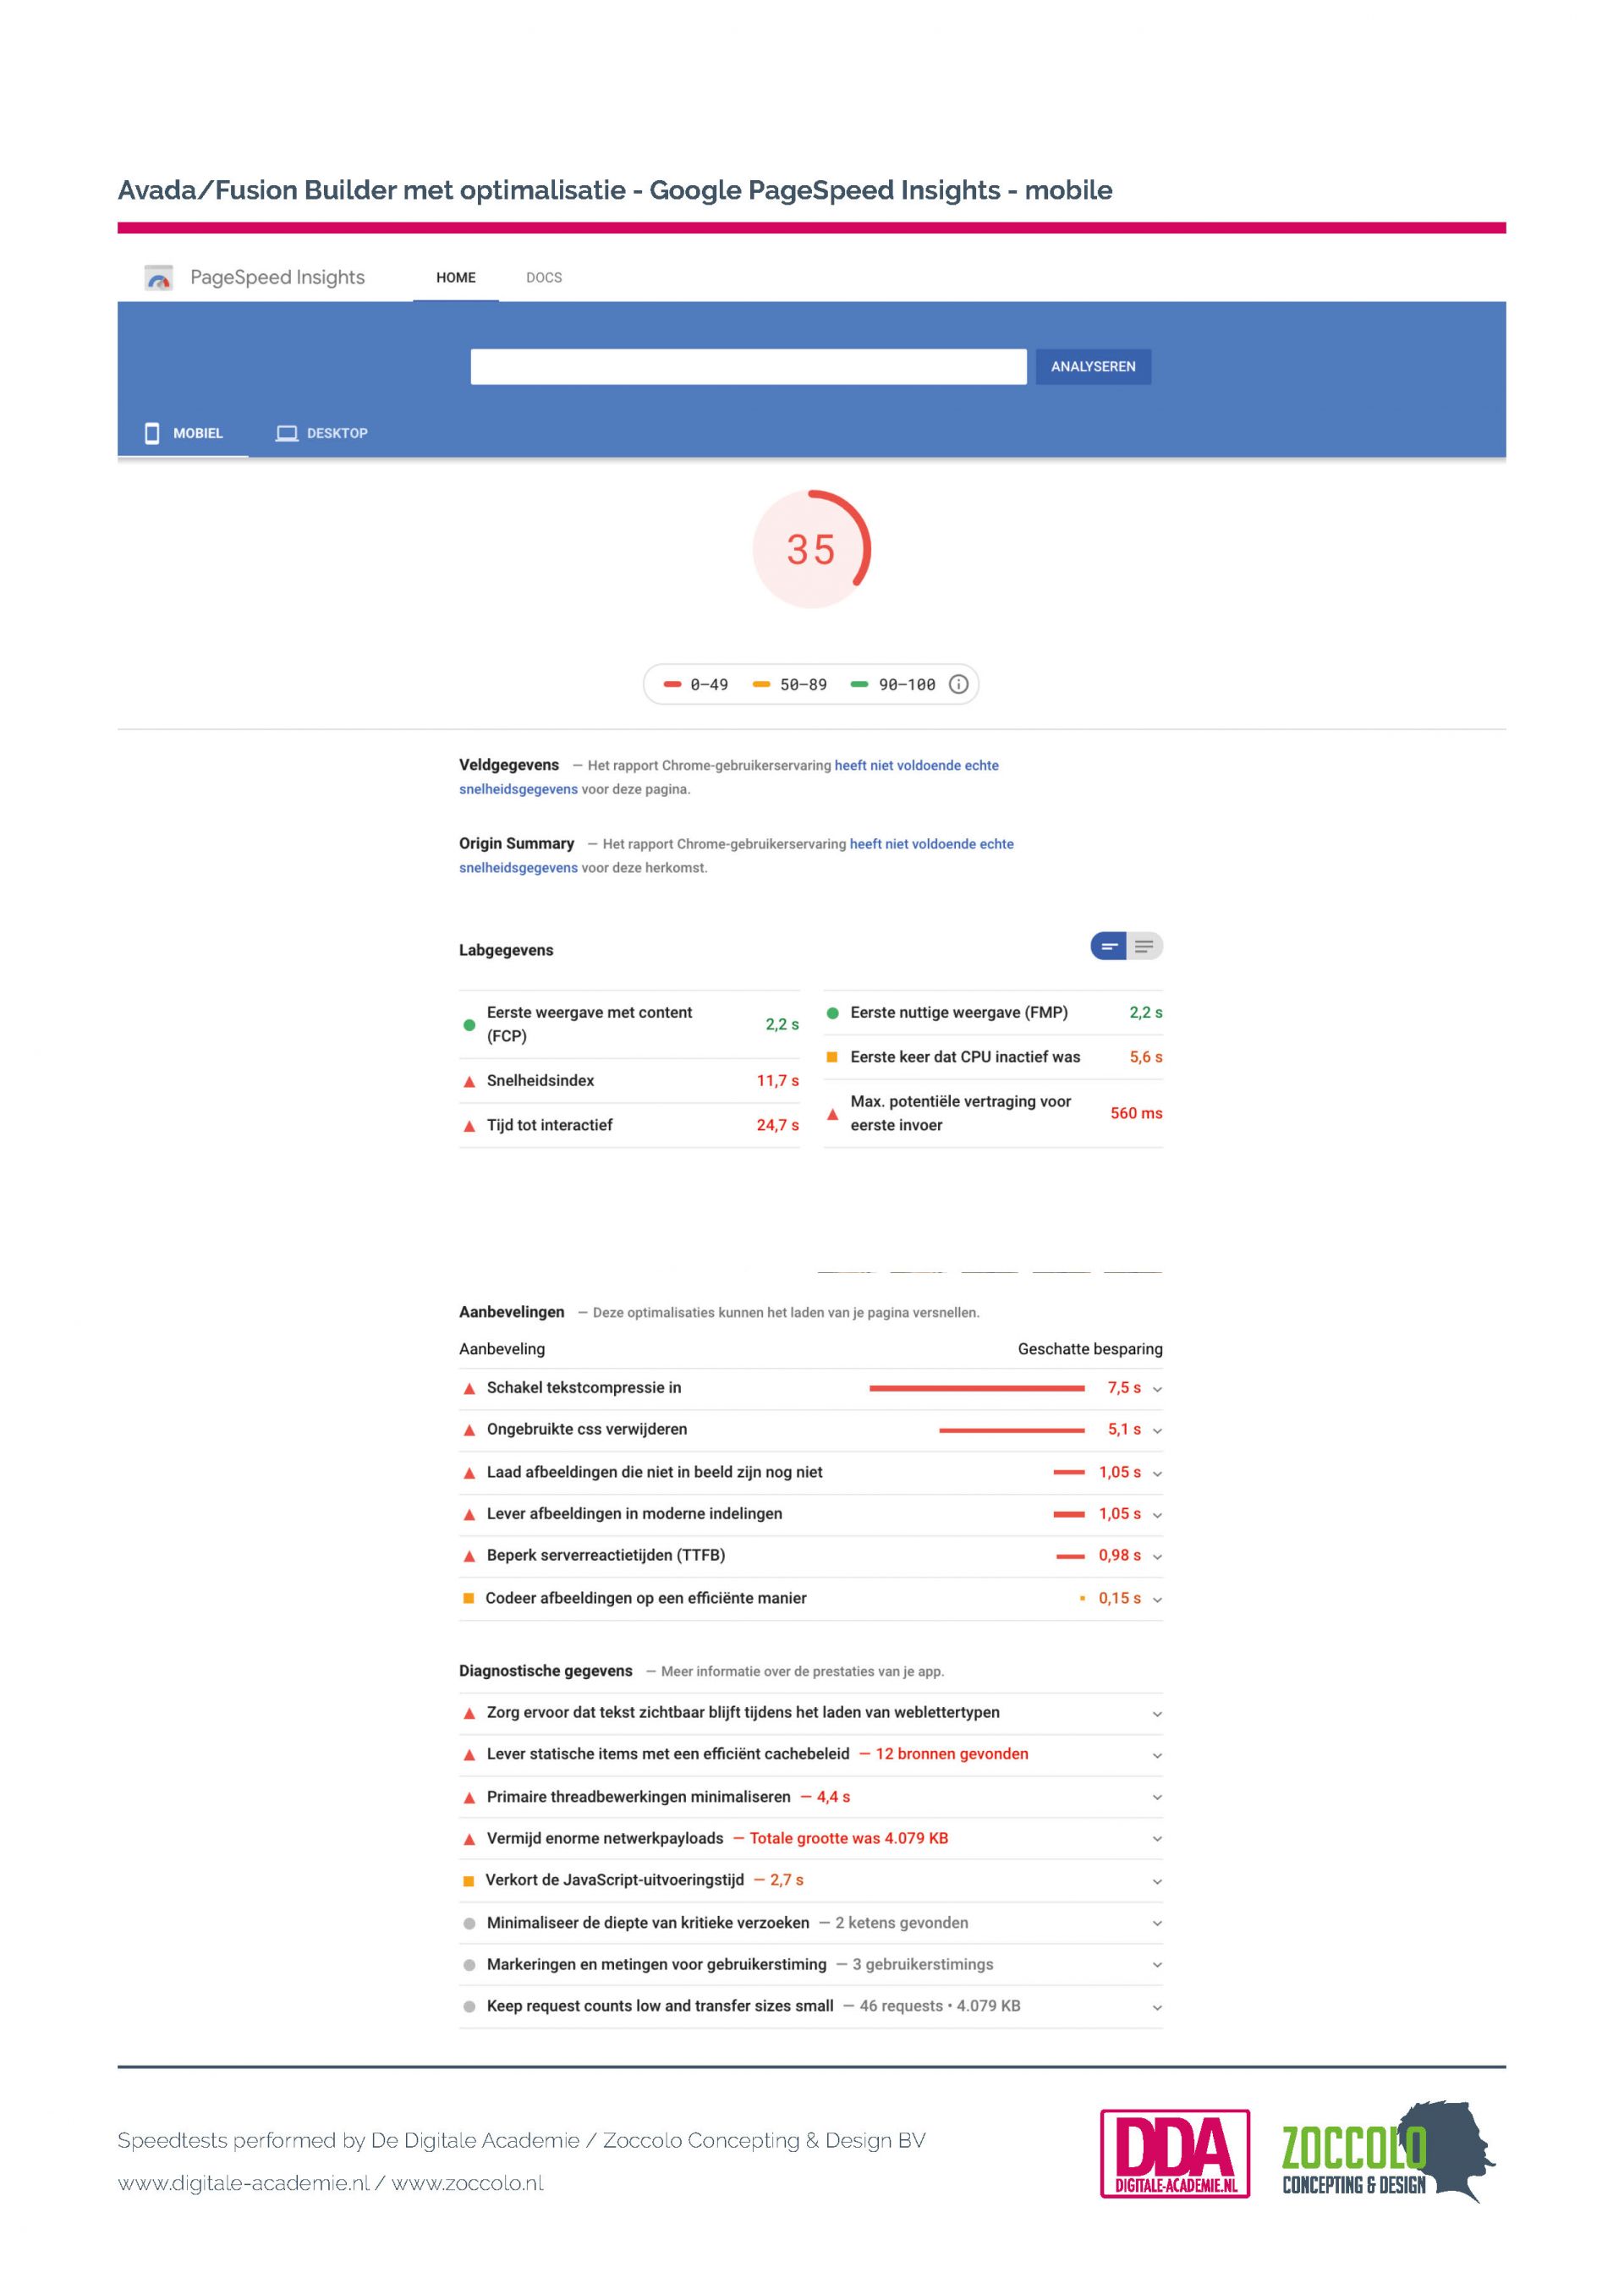Click Markeringen en metingen grey dot icon
Viewport: 1624px width, 2278px height.
[x=469, y=1965]
